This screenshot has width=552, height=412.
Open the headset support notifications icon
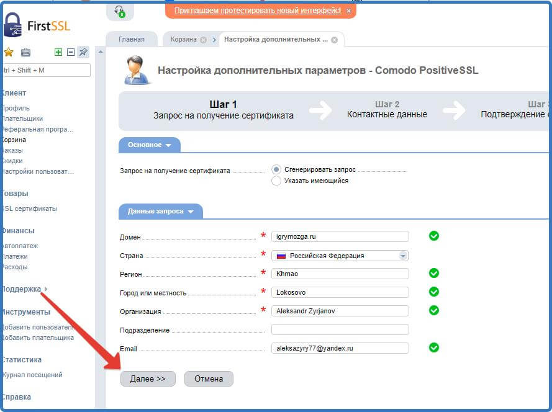point(120,12)
